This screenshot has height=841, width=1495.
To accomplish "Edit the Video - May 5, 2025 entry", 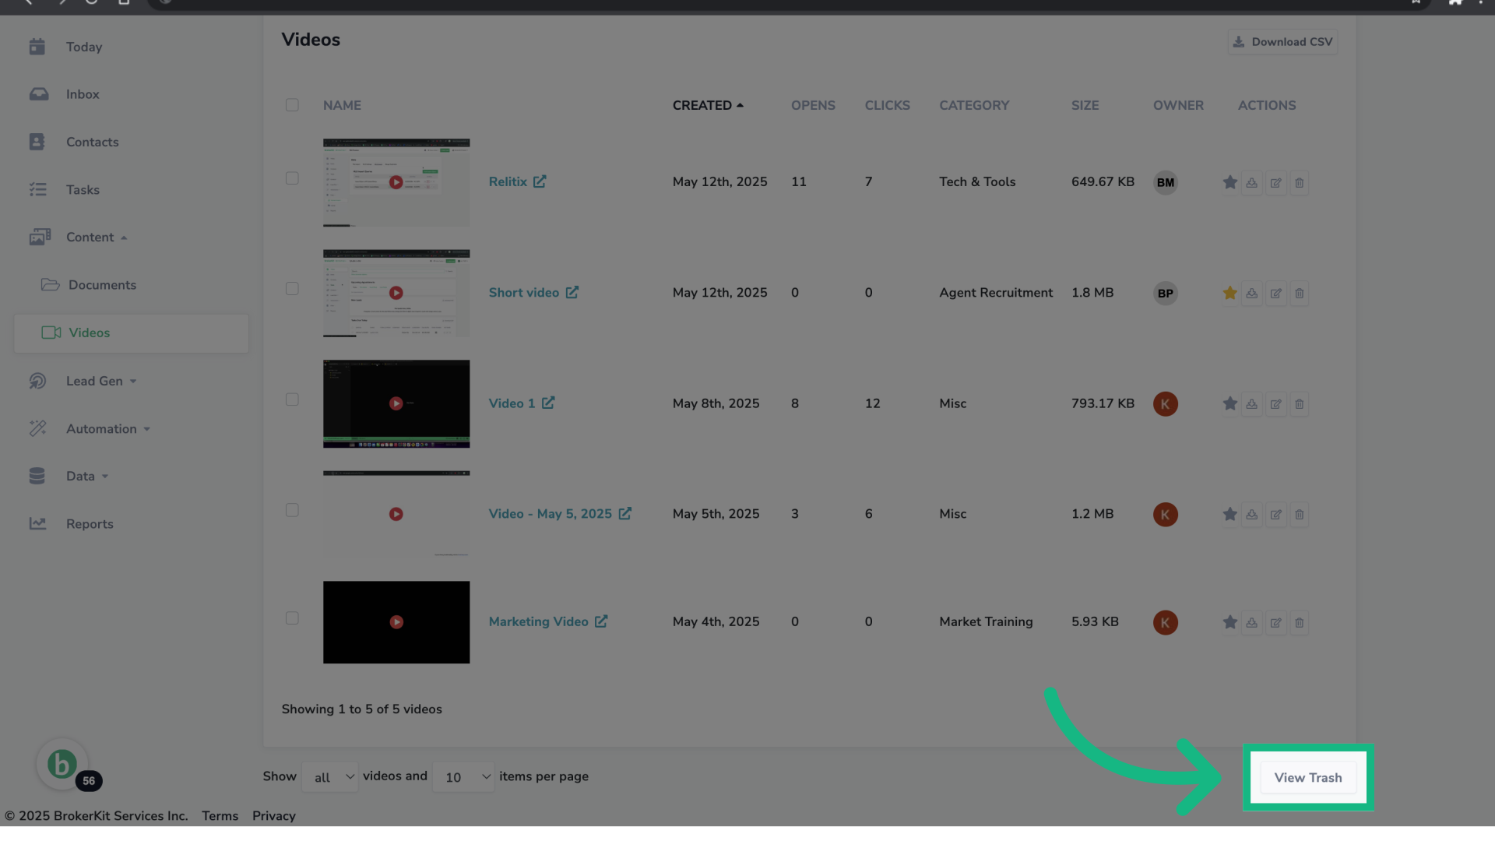I will pyautogui.click(x=1275, y=515).
